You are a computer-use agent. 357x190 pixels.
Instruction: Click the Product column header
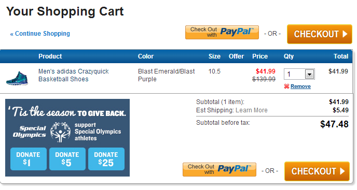point(50,56)
